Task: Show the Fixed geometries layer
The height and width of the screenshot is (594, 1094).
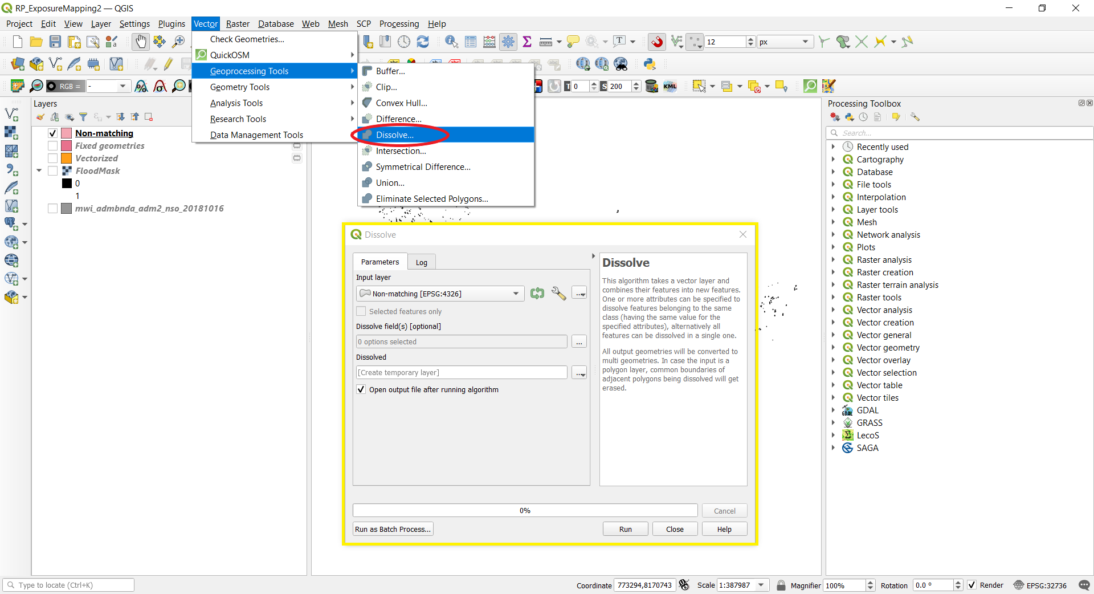Action: [x=51, y=145]
